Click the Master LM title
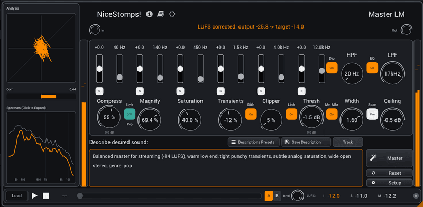 point(387,14)
